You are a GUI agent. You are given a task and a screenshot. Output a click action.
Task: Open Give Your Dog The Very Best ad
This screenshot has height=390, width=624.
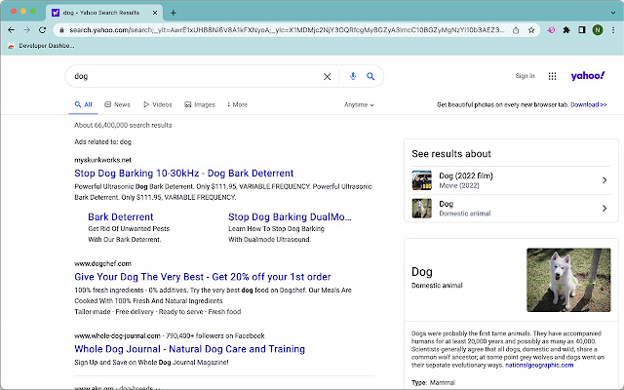pyautogui.click(x=203, y=277)
